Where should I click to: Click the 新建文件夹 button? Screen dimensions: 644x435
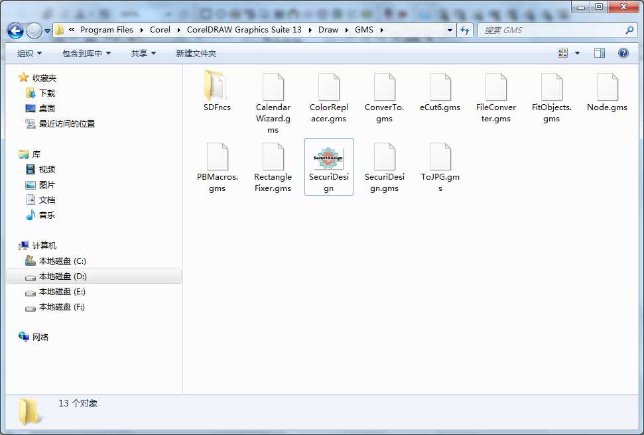[196, 54]
